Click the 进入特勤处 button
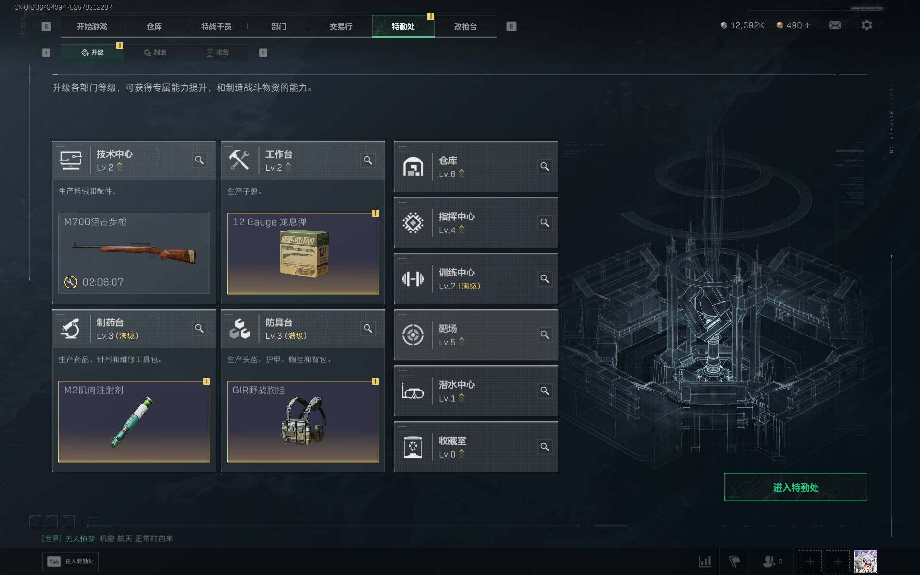Image resolution: width=920 pixels, height=575 pixels. [x=795, y=487]
